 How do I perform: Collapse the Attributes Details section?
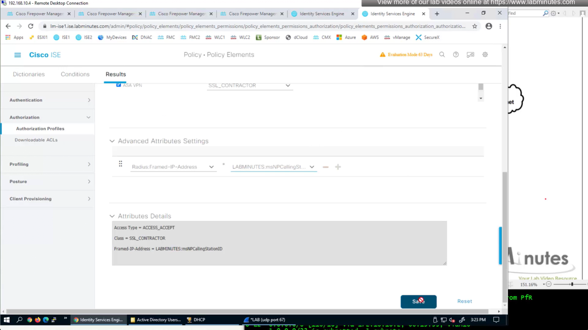pyautogui.click(x=112, y=216)
